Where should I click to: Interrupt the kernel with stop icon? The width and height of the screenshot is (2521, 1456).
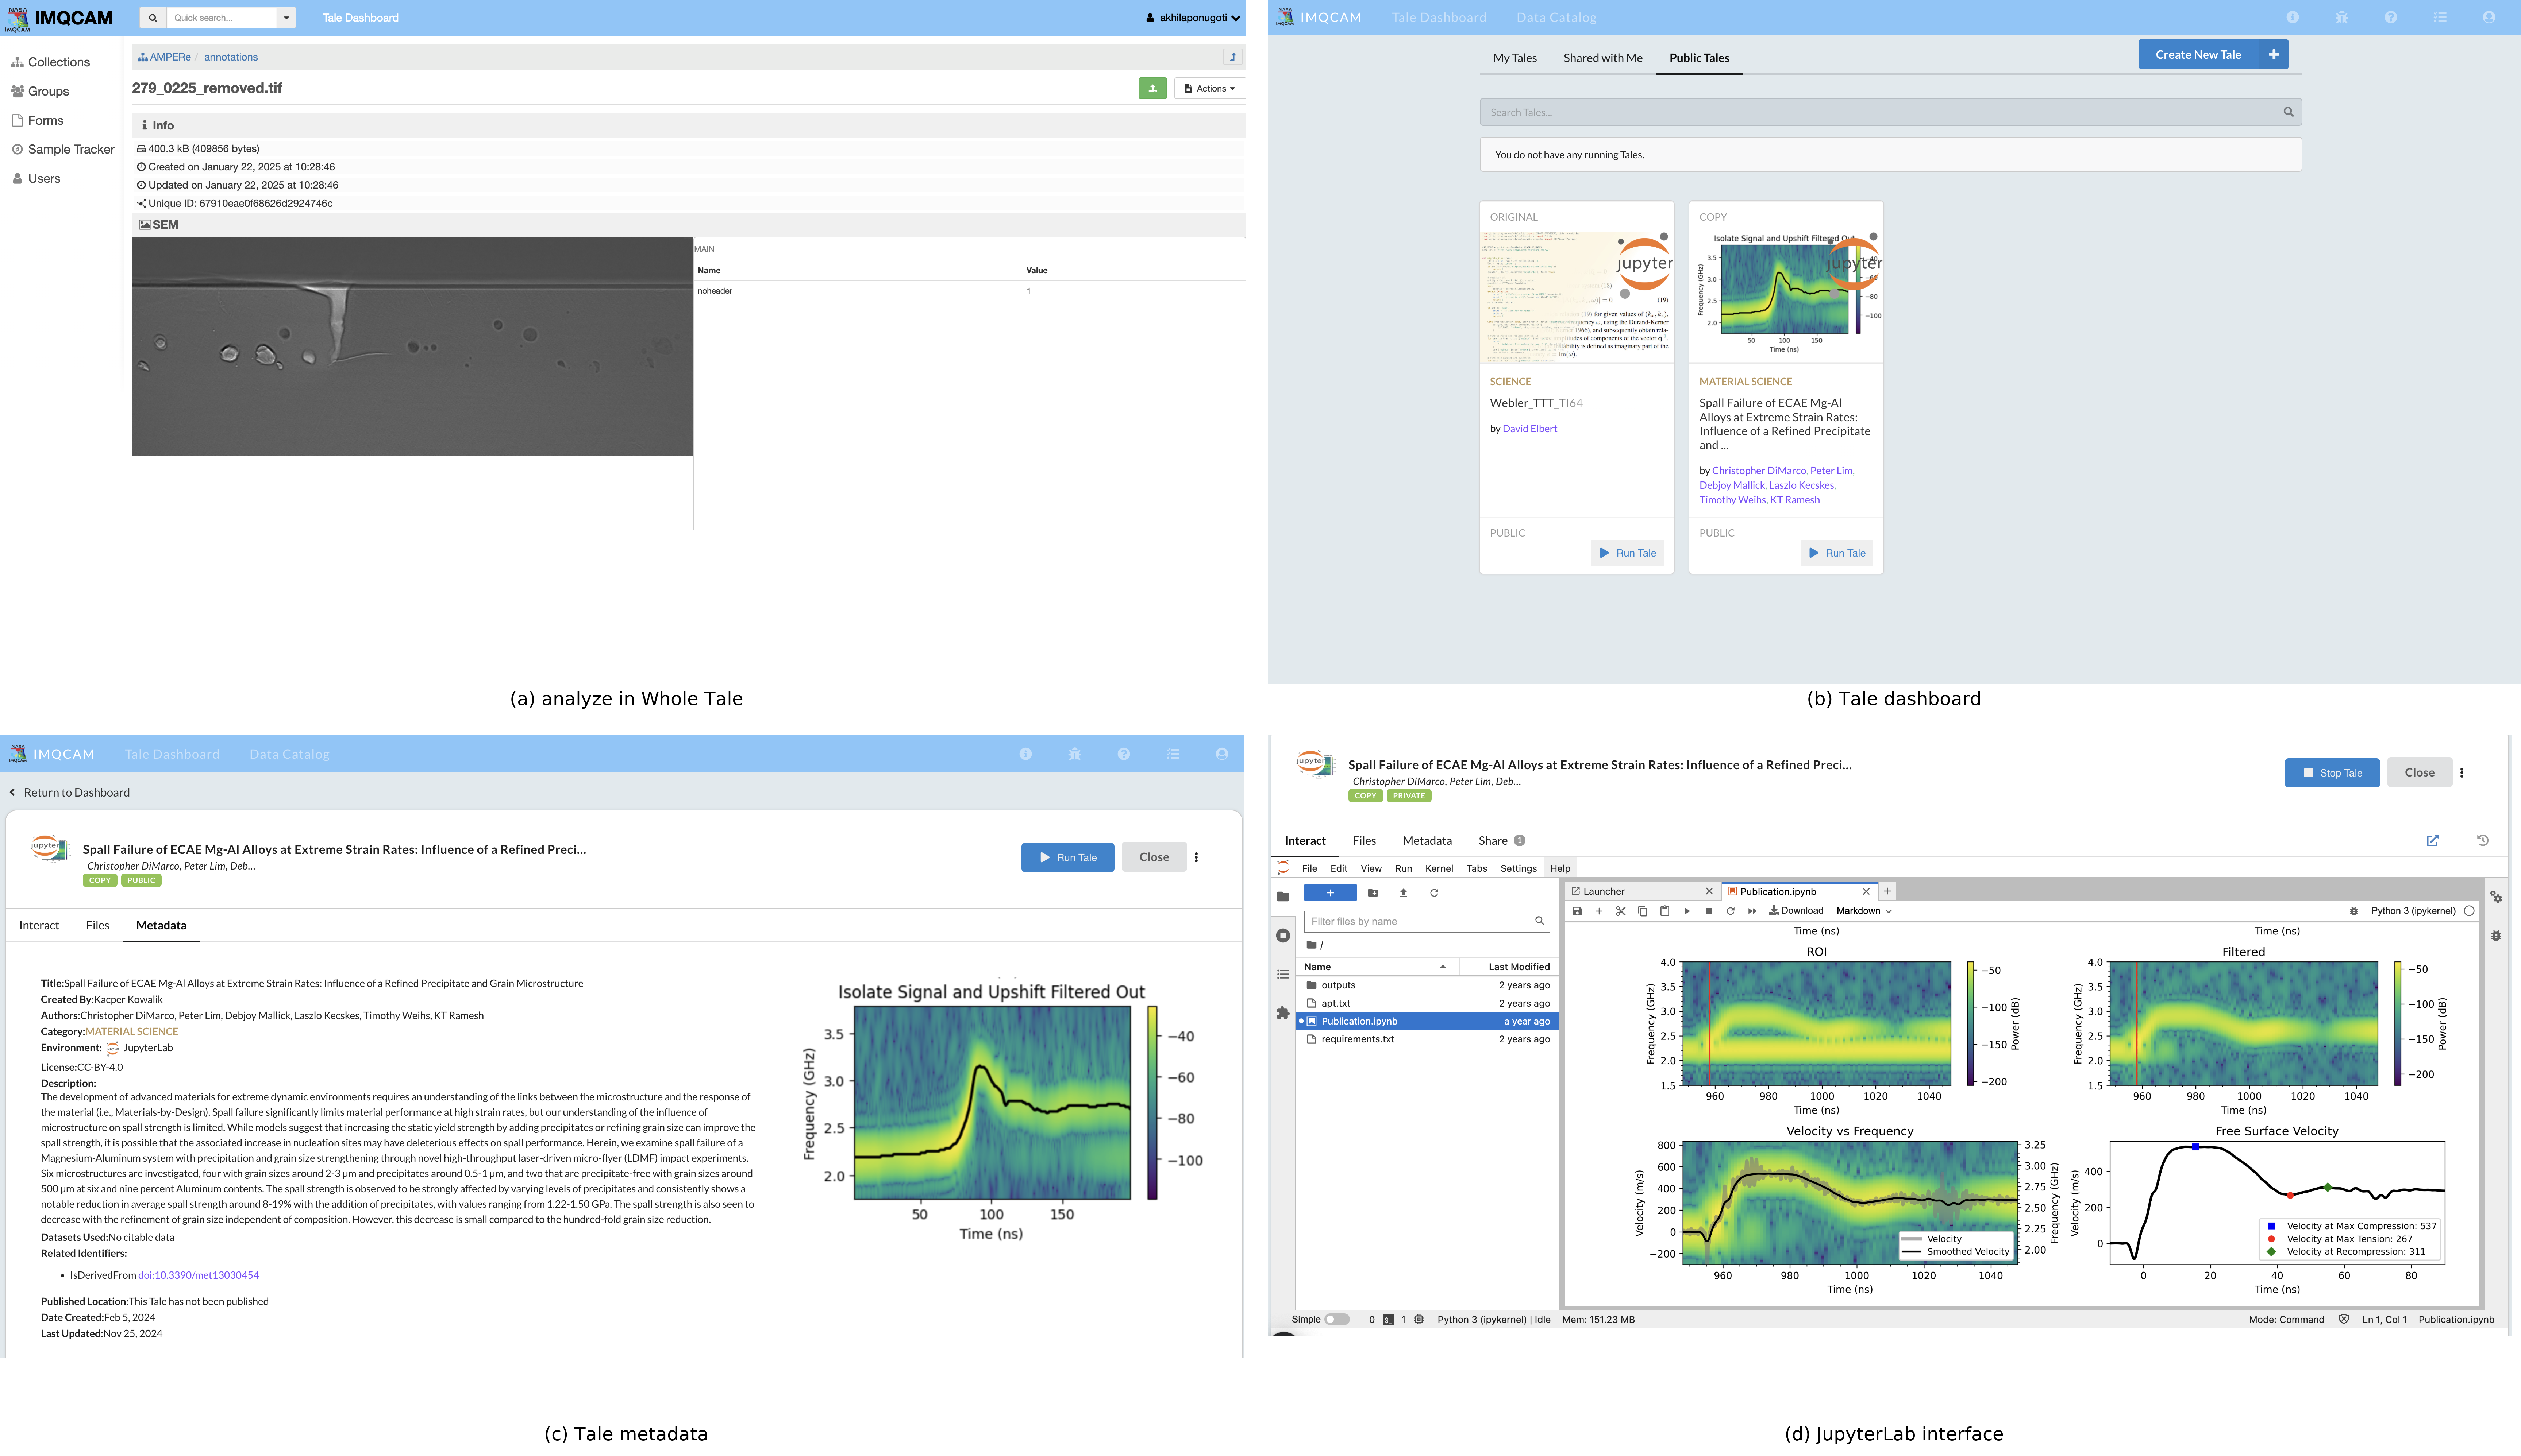point(1709,911)
